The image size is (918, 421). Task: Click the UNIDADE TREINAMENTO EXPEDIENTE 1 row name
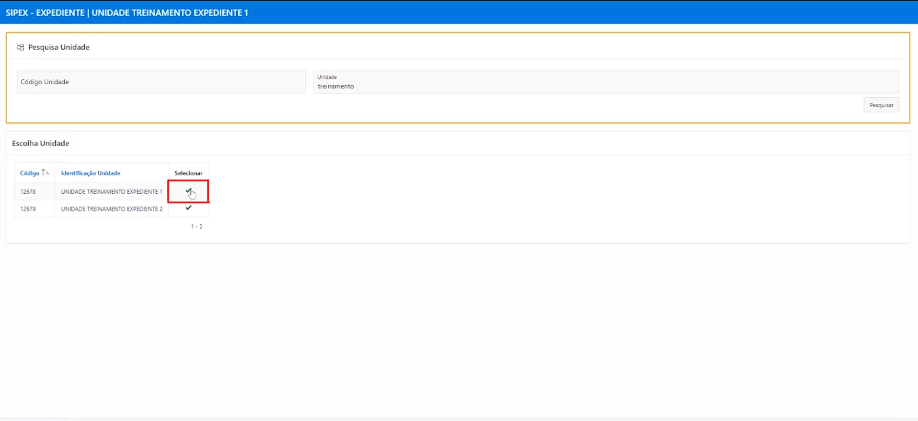point(112,192)
